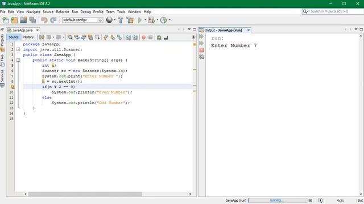
Task: Open the Tools menu
Action: pos(121,12)
